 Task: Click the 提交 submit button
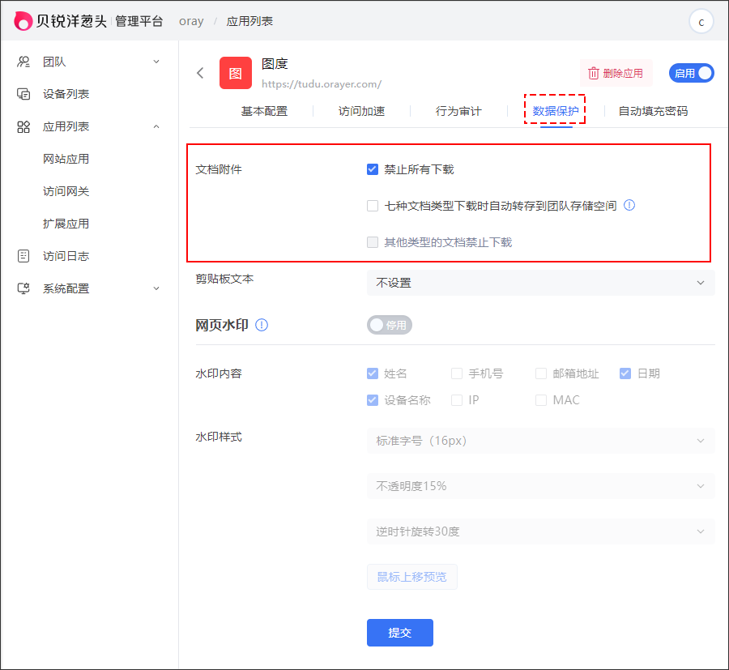pos(399,633)
